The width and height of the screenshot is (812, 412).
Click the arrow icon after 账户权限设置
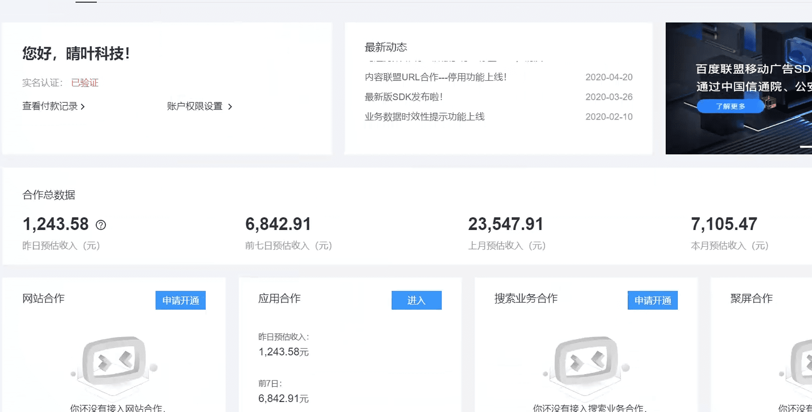click(230, 106)
